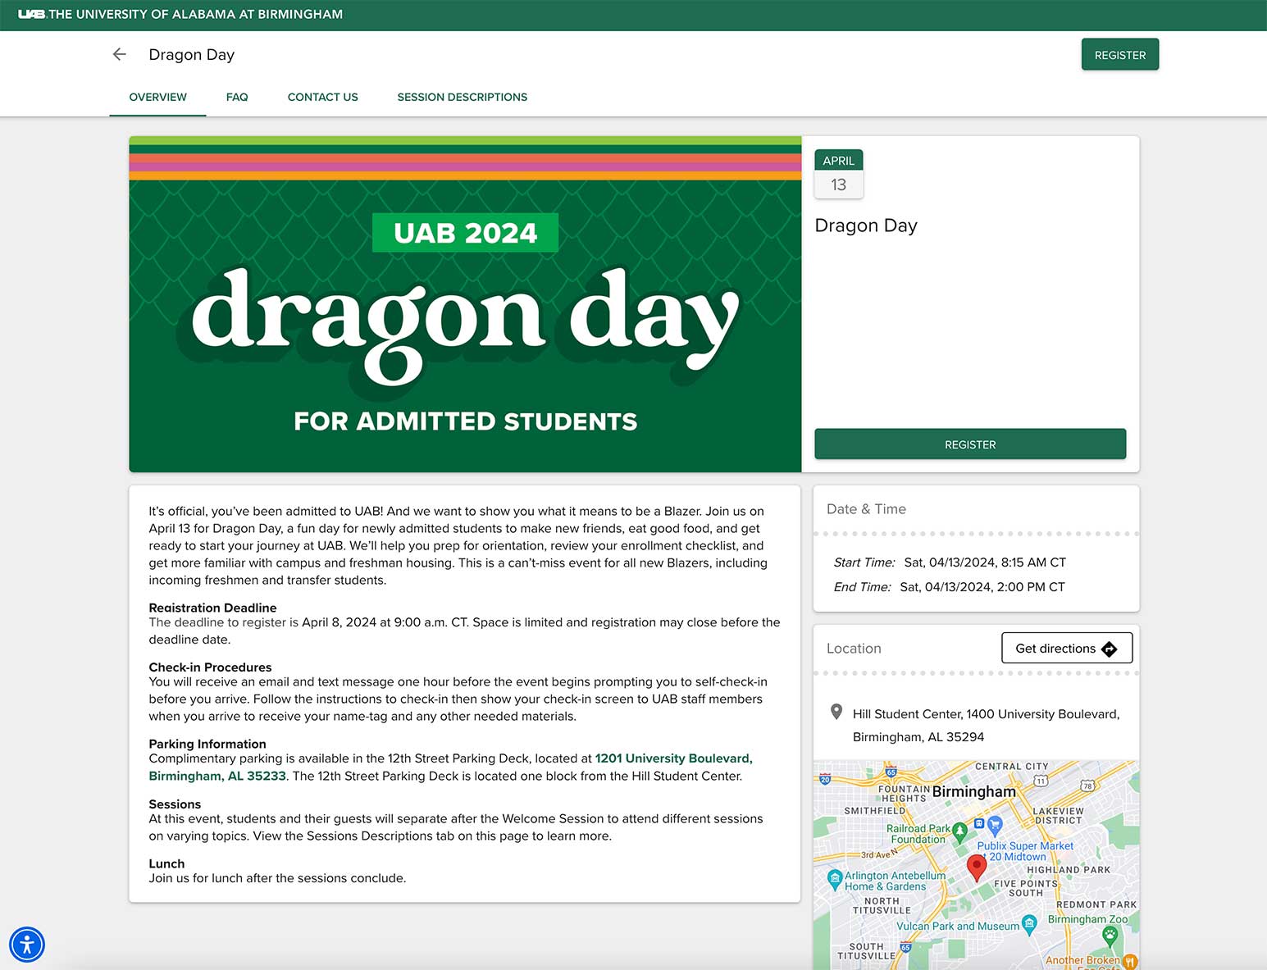
Task: Click the Publix shopping cart map marker
Action: click(995, 824)
